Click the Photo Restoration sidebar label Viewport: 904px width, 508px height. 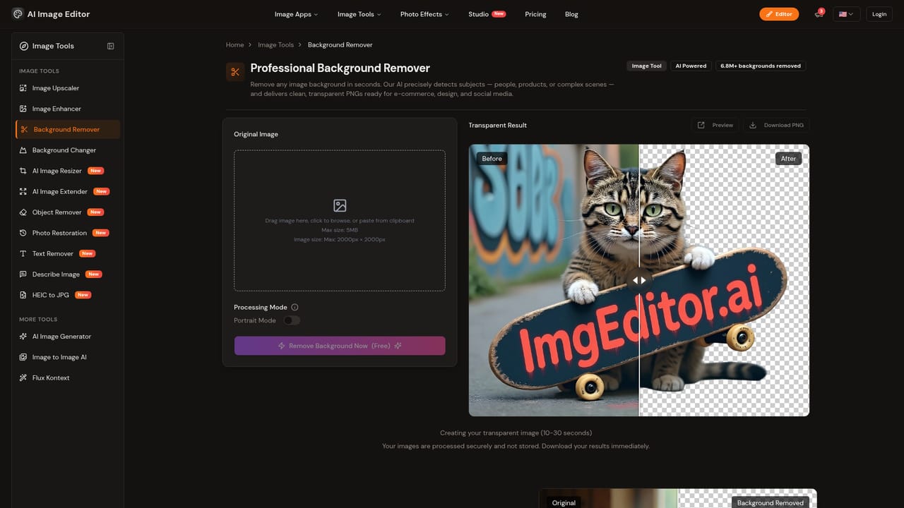point(59,233)
